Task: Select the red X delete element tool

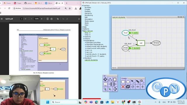Action: click(x=123, y=87)
